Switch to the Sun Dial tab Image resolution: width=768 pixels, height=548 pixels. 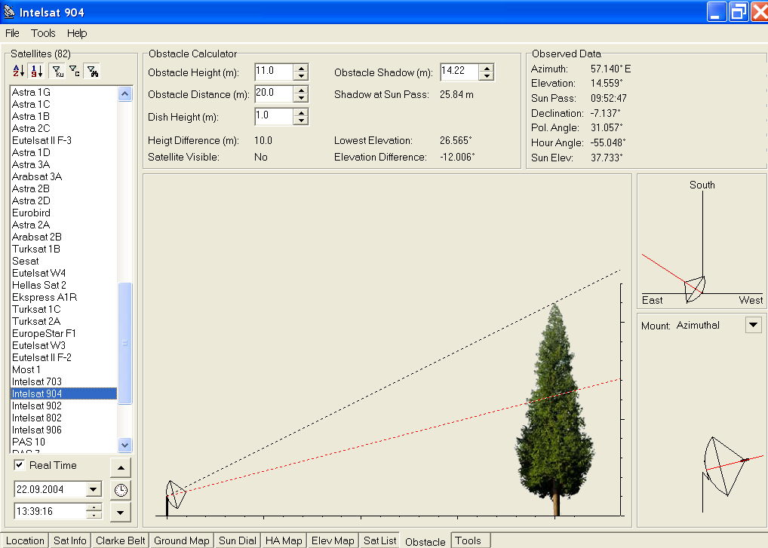coord(238,540)
